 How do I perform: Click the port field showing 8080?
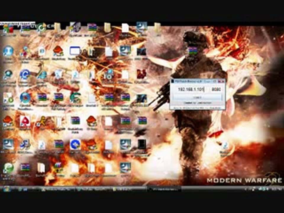[216, 89]
